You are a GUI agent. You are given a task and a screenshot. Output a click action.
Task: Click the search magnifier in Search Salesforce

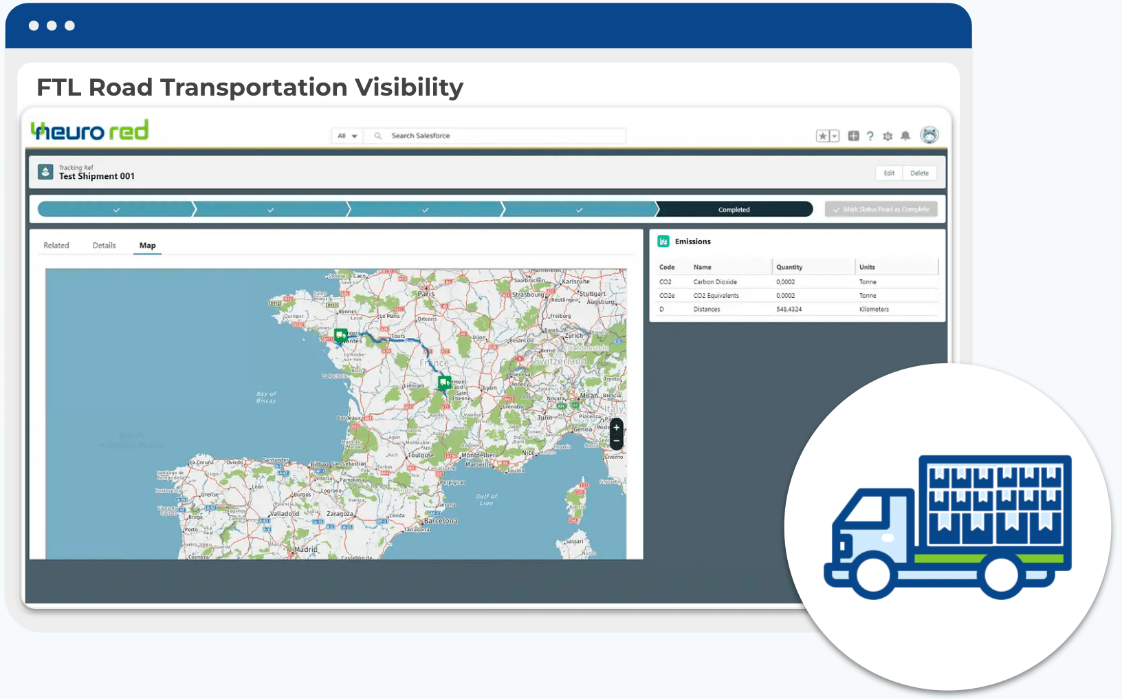point(377,136)
